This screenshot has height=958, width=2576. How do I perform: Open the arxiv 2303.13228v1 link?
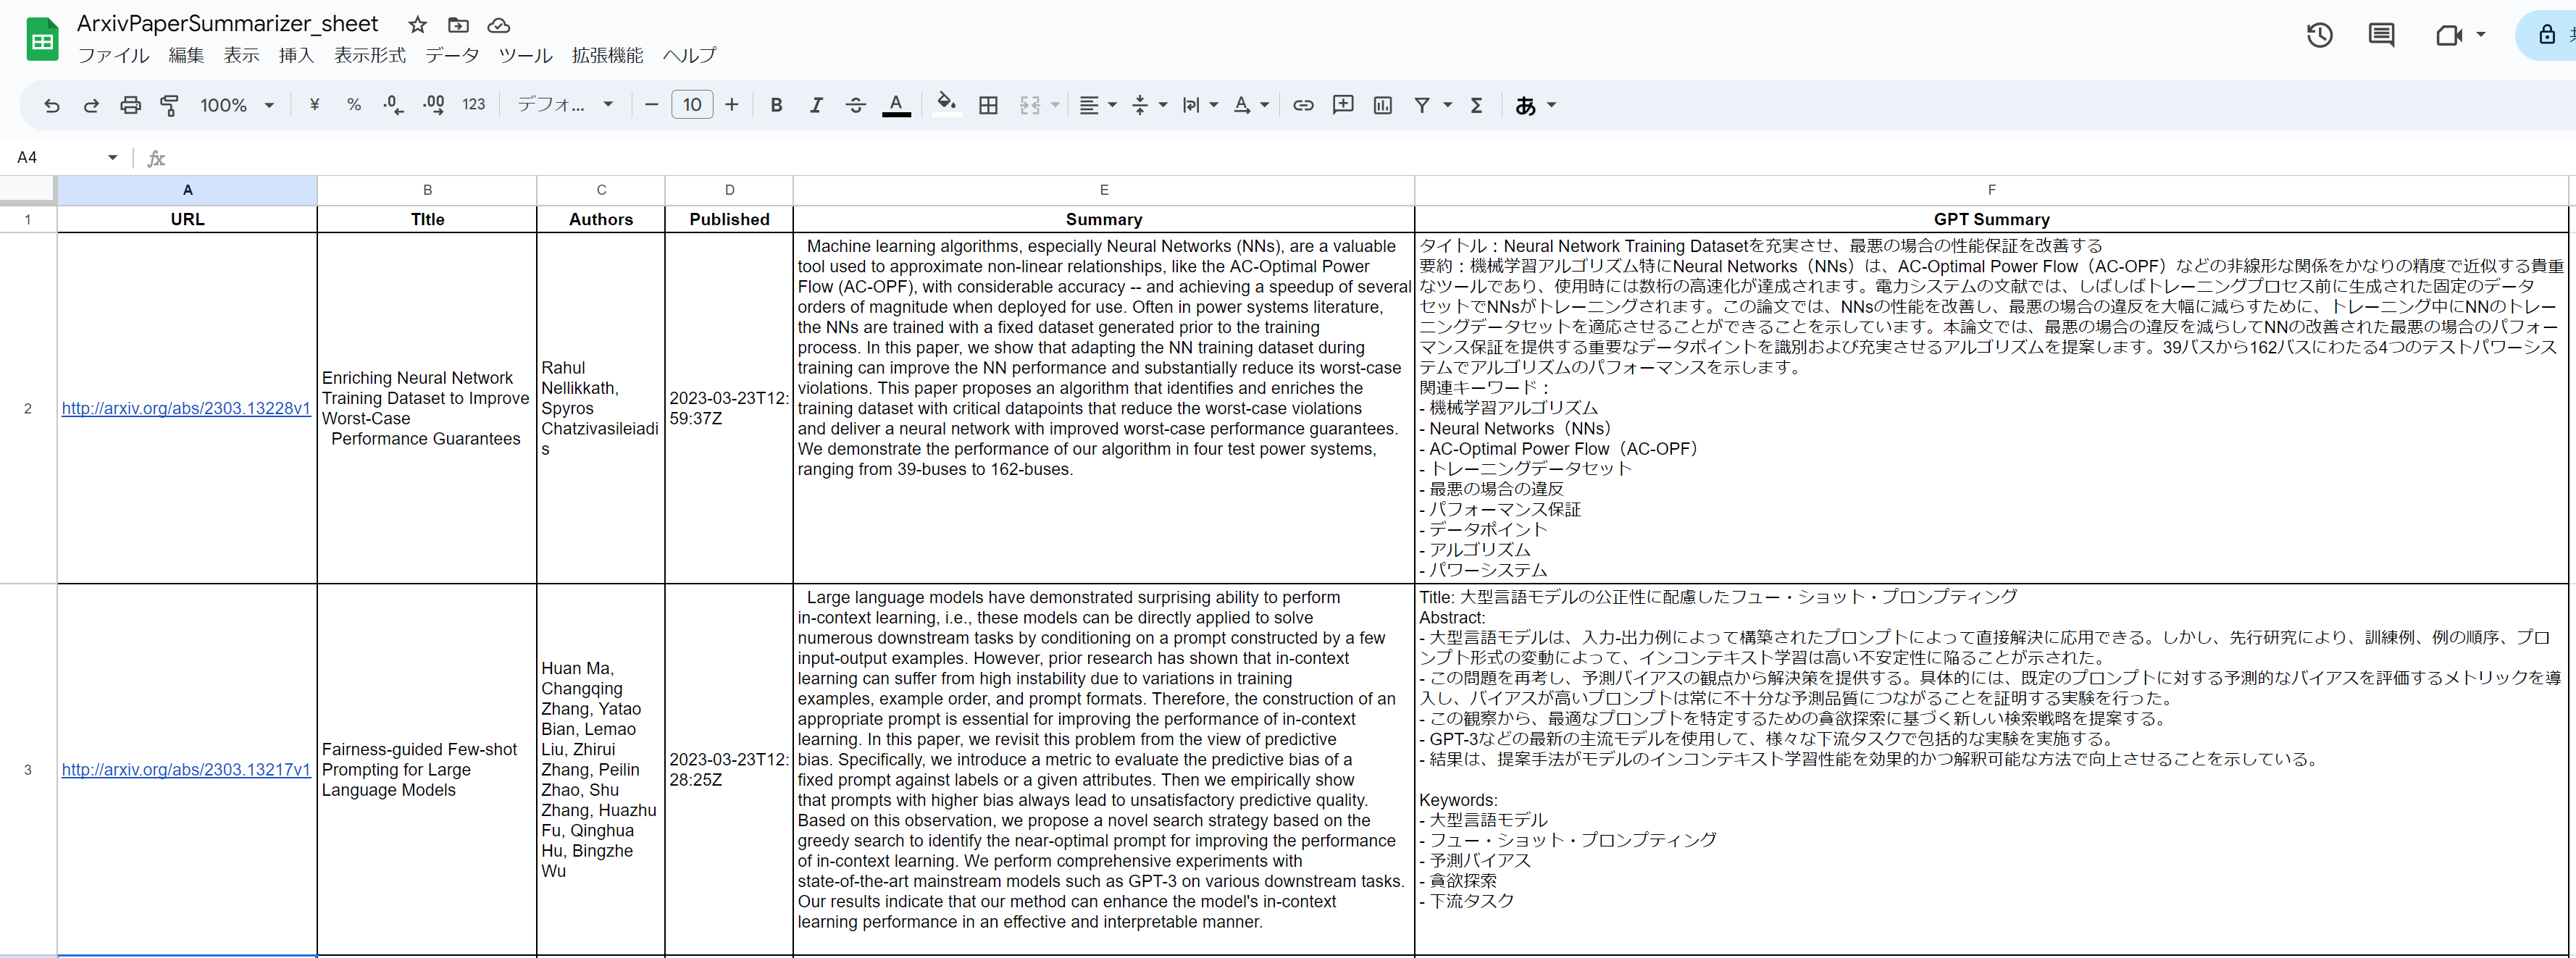pos(186,408)
